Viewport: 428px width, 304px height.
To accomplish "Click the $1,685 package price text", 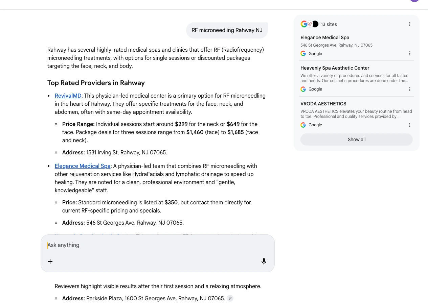I will click(235, 132).
